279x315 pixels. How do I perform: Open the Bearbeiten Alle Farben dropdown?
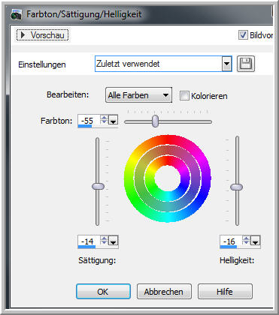[138, 95]
